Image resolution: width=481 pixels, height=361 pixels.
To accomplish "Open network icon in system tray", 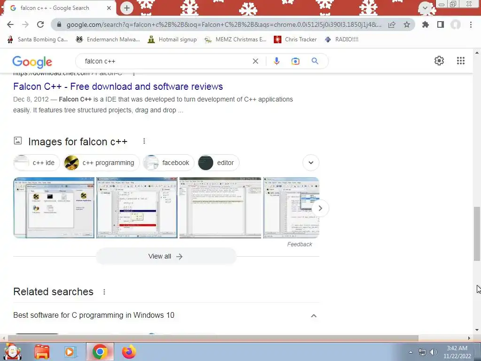I will [422, 352].
